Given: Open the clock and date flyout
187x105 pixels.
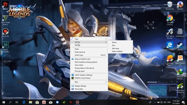Looking at the screenshot, I should (176, 102).
